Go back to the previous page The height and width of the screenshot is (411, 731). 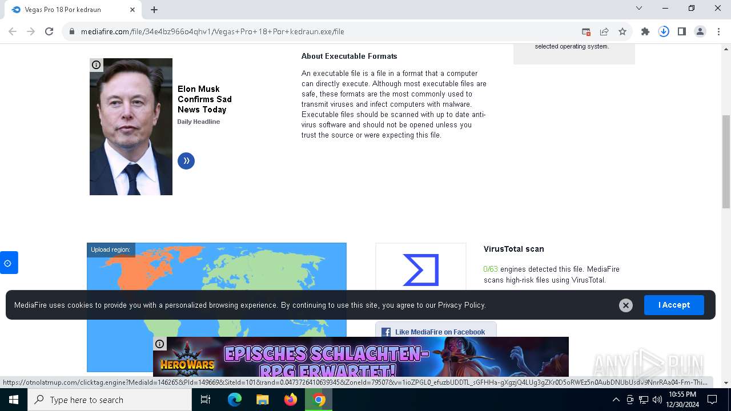13,31
